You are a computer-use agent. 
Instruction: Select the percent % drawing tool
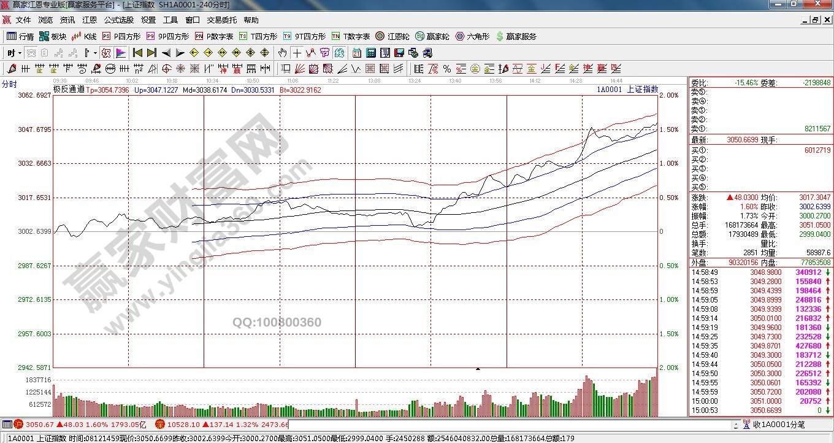pos(446,68)
